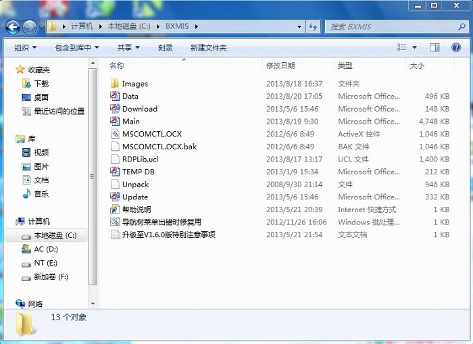Click the change view icon
Screen dimensions: 473x344
coord(401,47)
